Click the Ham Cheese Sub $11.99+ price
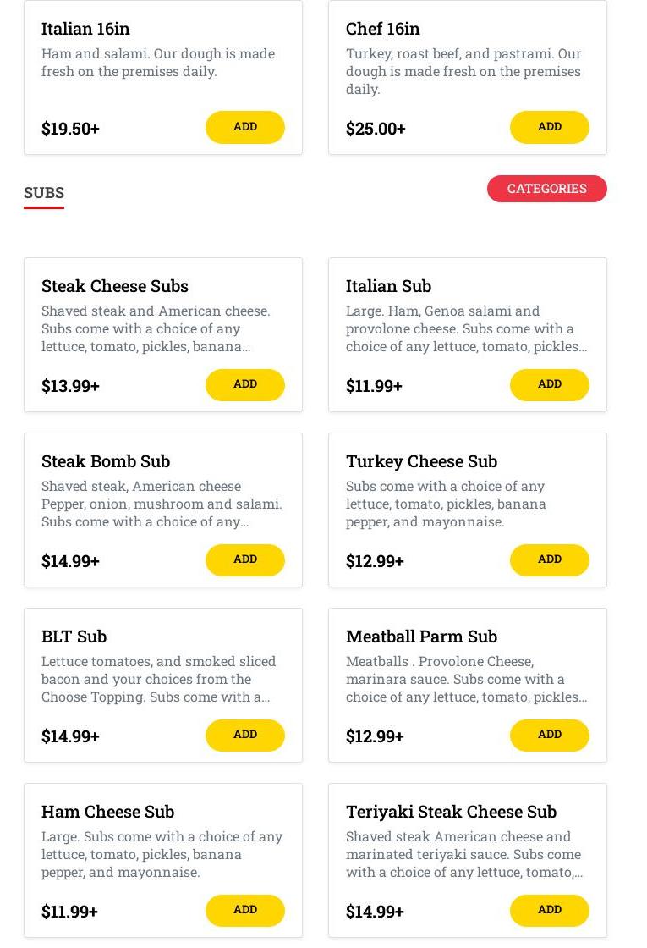This screenshot has width=647, height=948. coord(69,912)
